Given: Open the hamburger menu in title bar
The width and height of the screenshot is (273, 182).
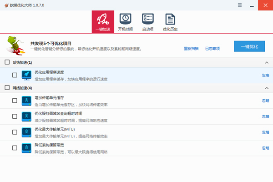Looking at the screenshot, I should point(240,5).
